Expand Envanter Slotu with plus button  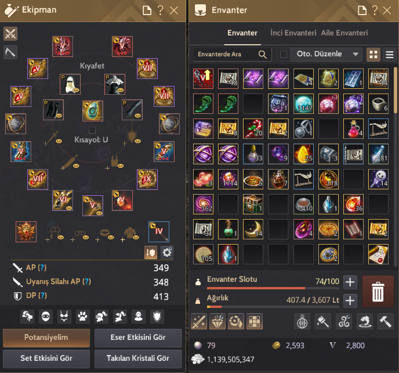pyautogui.click(x=350, y=282)
